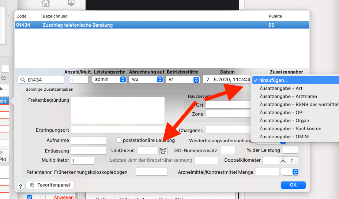Uncheck the blue checked box at bottom left
Screen dimensions: 339x199
click(x=30, y=197)
